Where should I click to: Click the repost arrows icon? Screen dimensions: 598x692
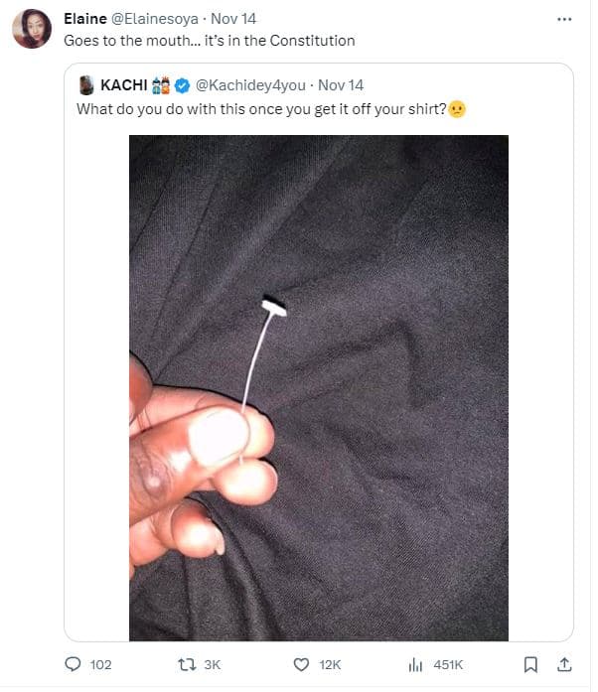click(x=187, y=664)
